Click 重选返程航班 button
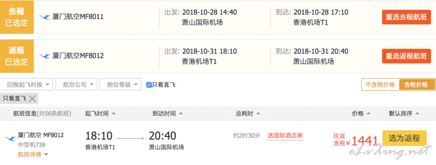This screenshot has width=436, height=165. tap(406, 56)
